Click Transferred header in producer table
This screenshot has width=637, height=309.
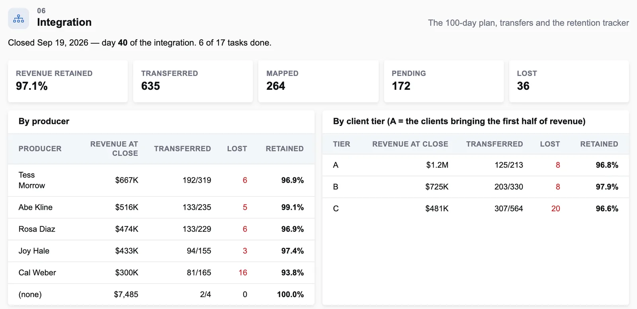click(x=182, y=149)
